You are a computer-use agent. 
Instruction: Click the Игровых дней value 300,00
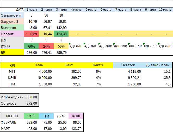click(32, 97)
